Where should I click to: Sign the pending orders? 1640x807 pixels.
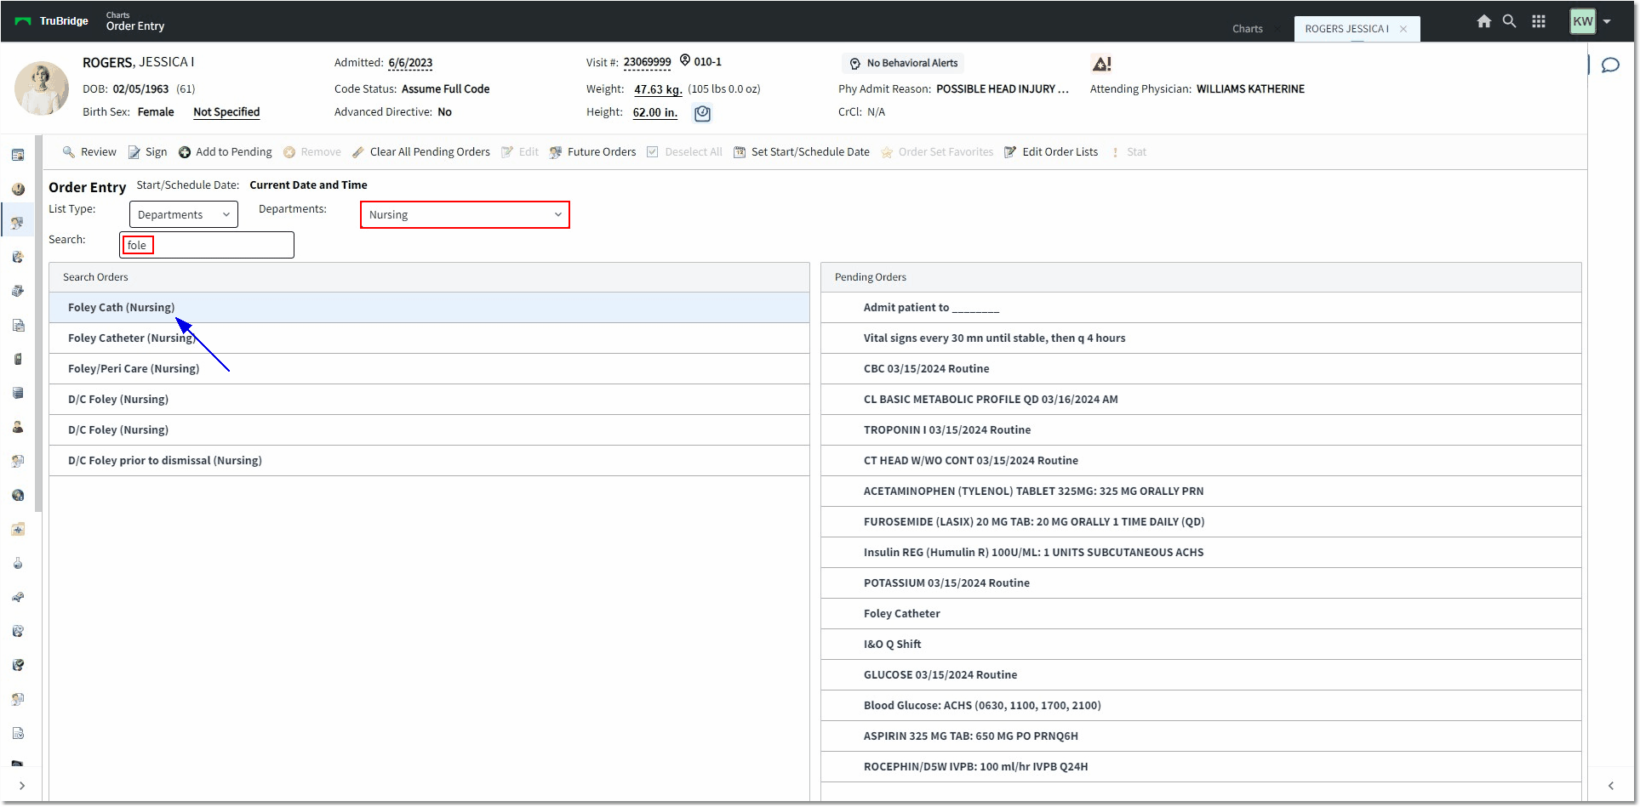pyautogui.click(x=147, y=152)
